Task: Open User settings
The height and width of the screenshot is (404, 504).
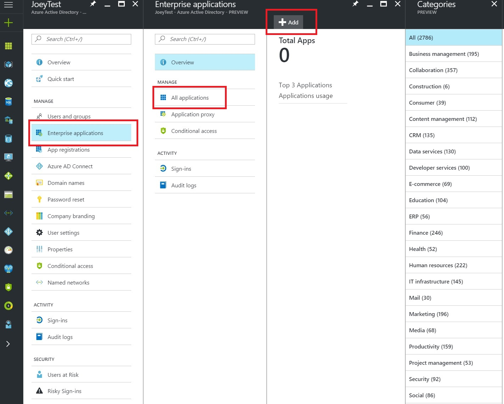Action: click(81, 233)
